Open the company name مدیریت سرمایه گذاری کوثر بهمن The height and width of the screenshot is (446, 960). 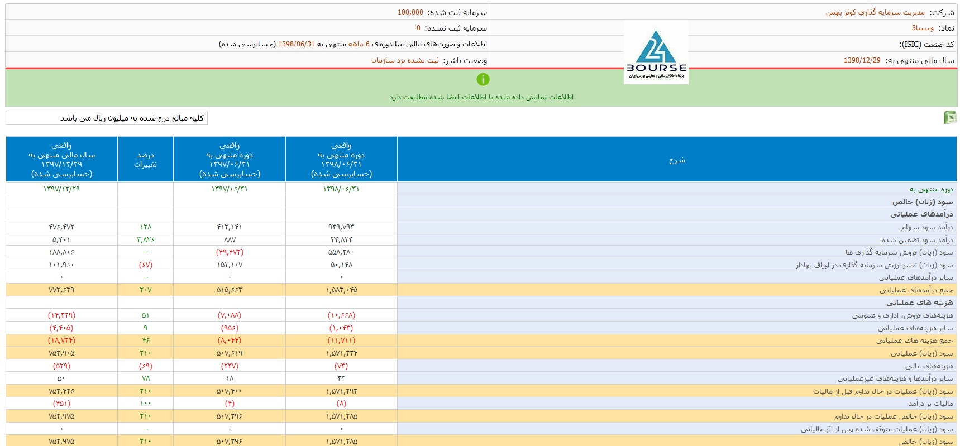coord(875,12)
